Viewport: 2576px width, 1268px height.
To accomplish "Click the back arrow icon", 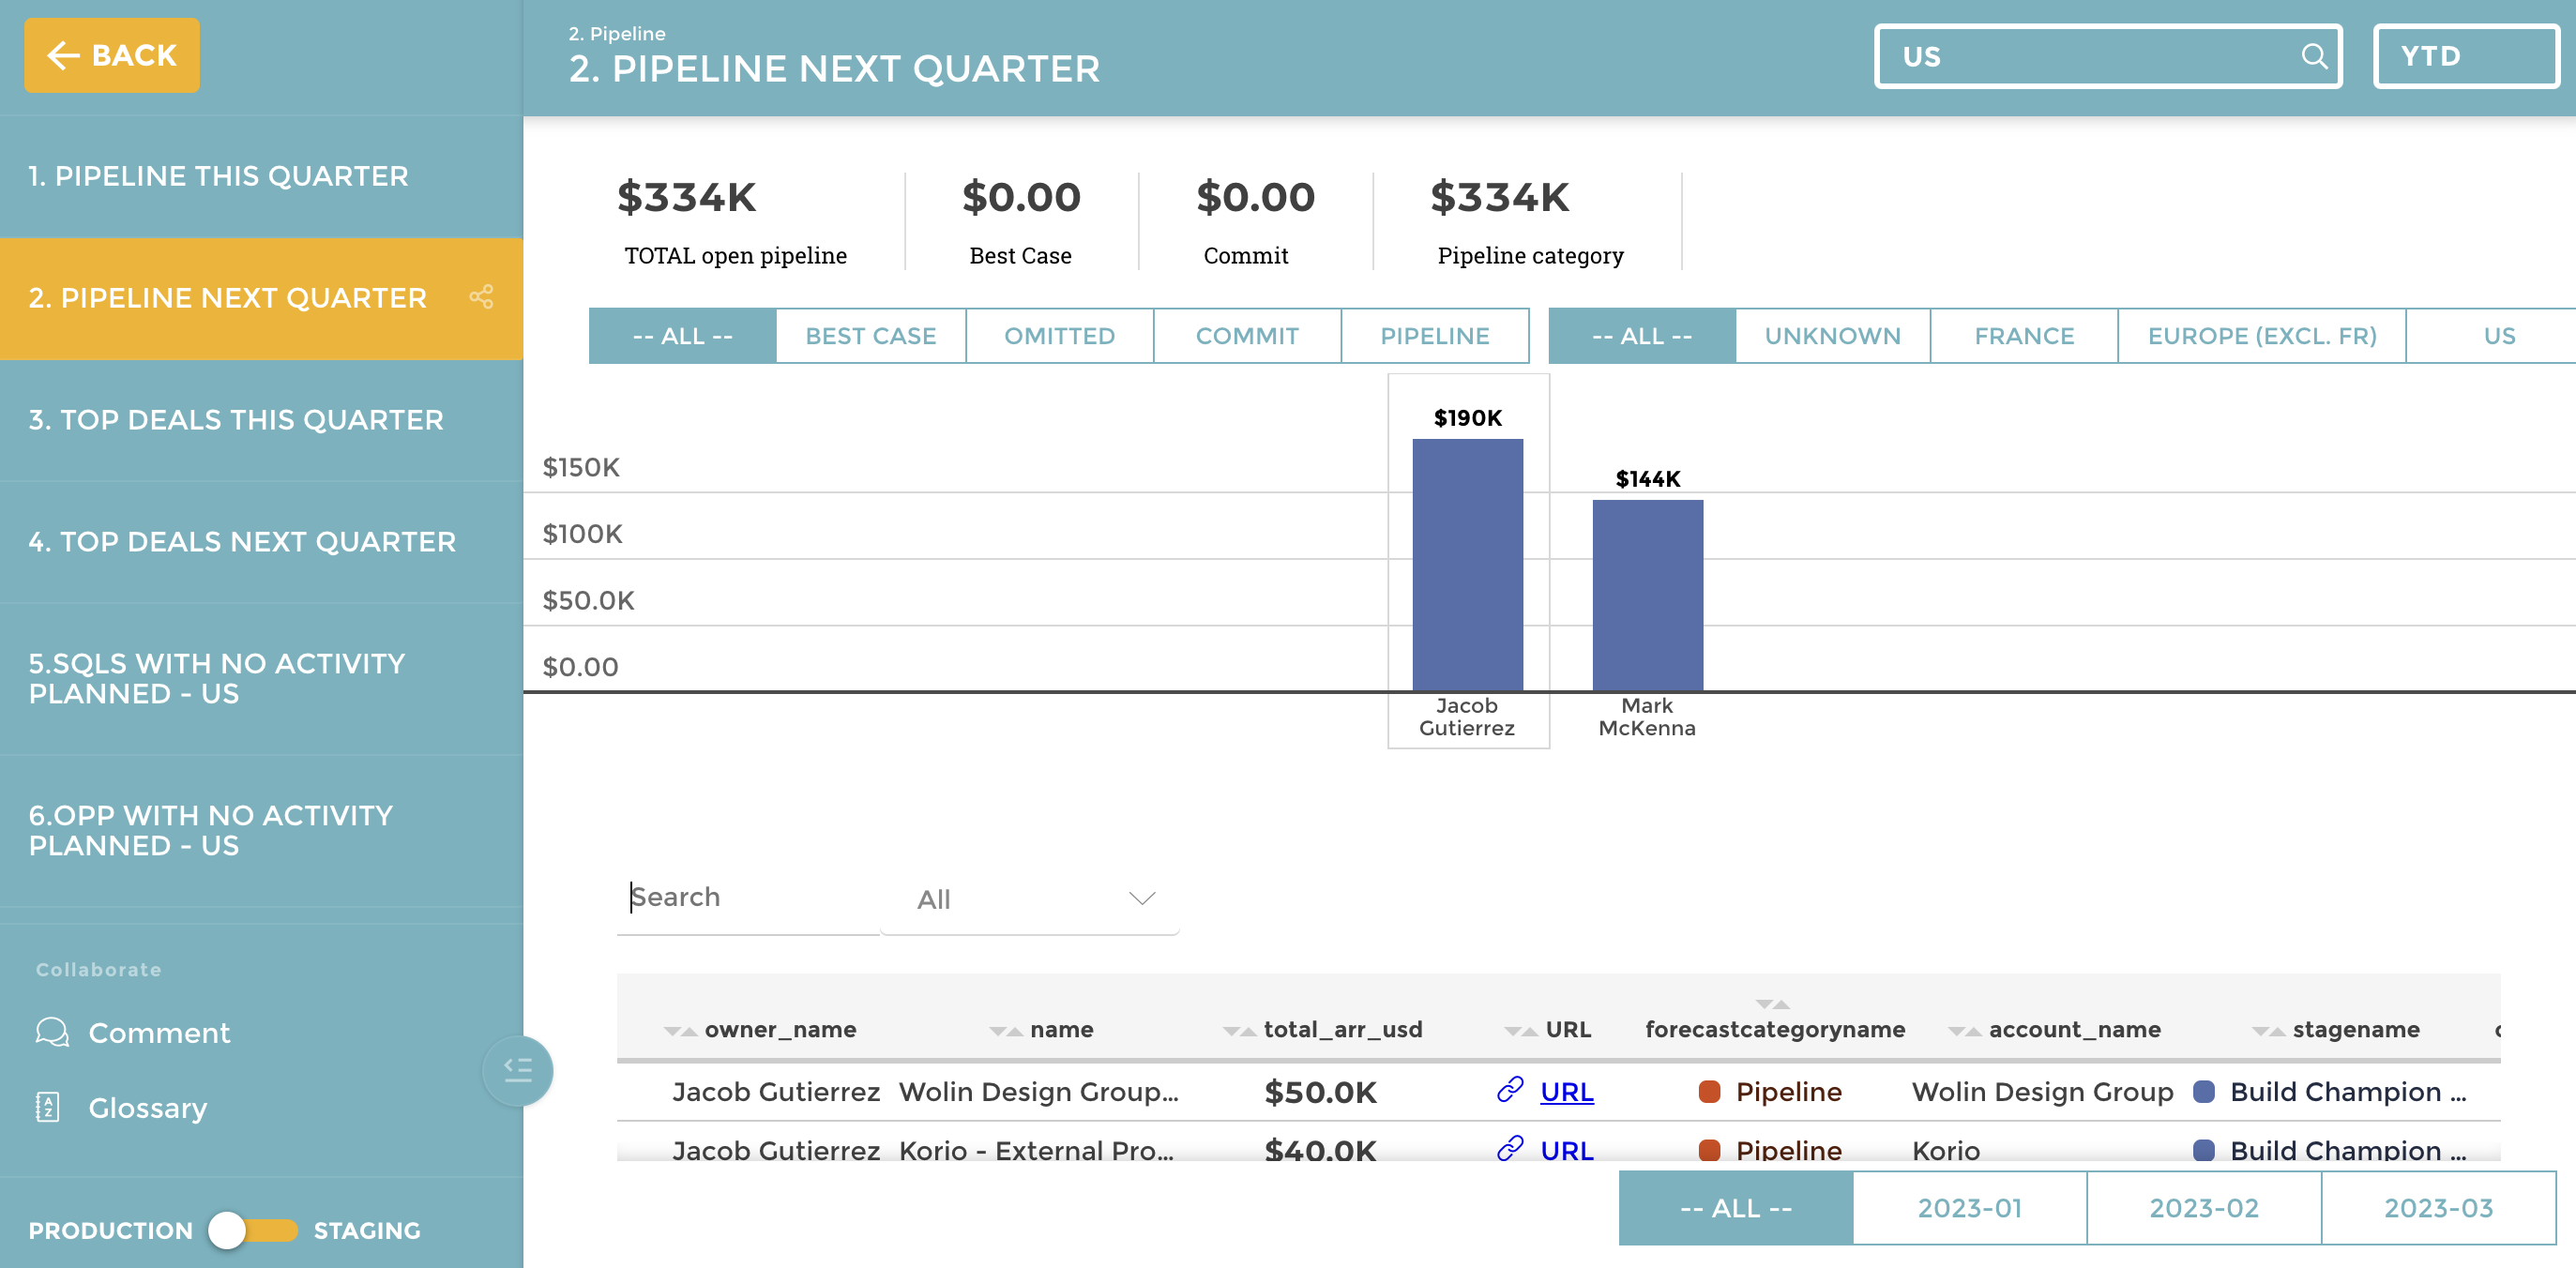I will pyautogui.click(x=64, y=55).
